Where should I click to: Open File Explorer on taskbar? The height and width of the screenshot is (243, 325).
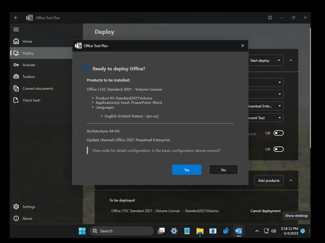coord(200,231)
